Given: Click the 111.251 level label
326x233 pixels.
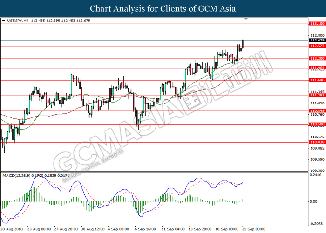Looking at the screenshot, I should pos(317,95).
